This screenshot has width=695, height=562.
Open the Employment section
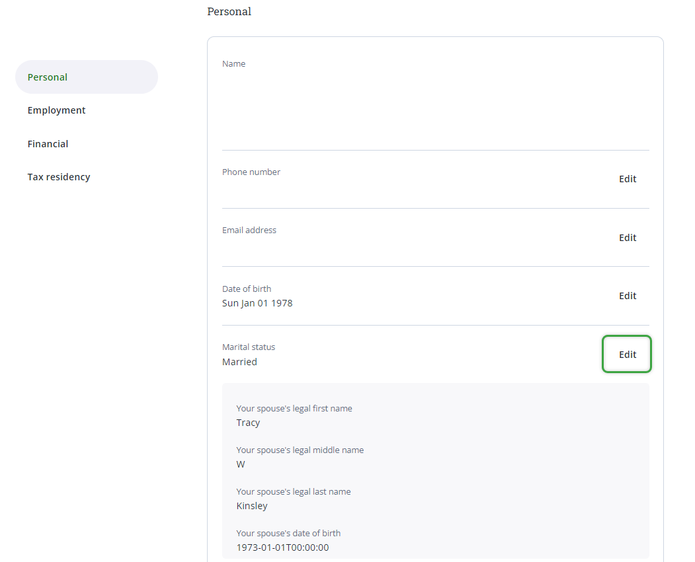56,110
